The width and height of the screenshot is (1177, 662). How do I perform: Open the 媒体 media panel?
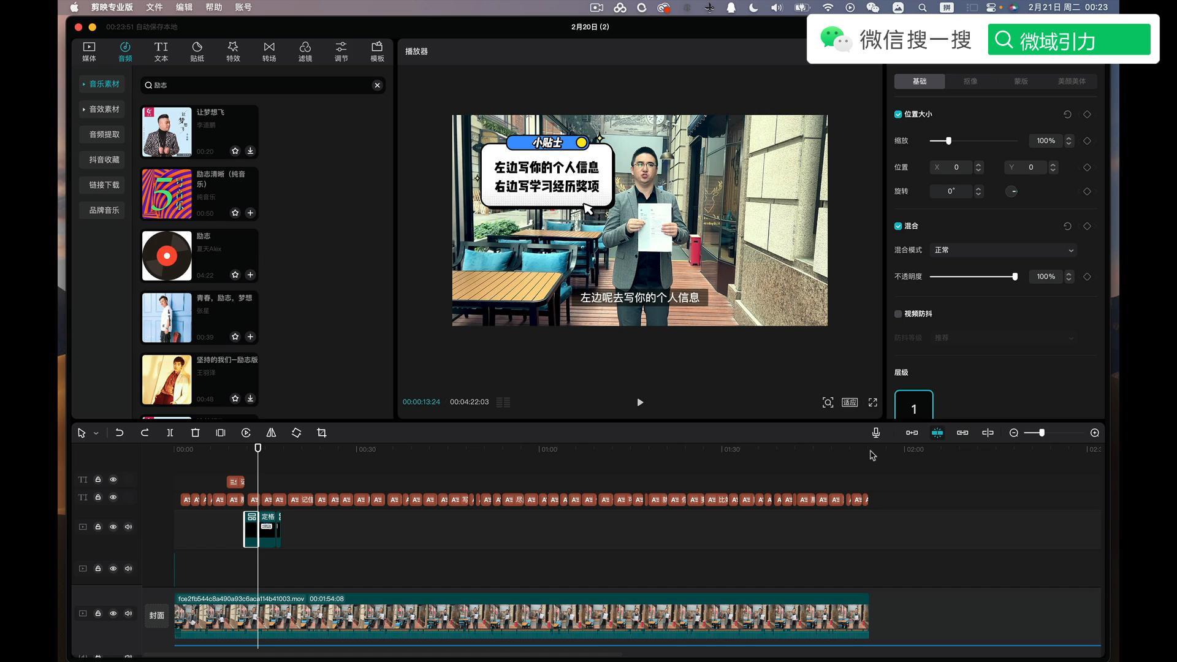[89, 51]
